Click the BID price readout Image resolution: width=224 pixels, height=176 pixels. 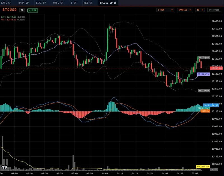click(x=13, y=17)
